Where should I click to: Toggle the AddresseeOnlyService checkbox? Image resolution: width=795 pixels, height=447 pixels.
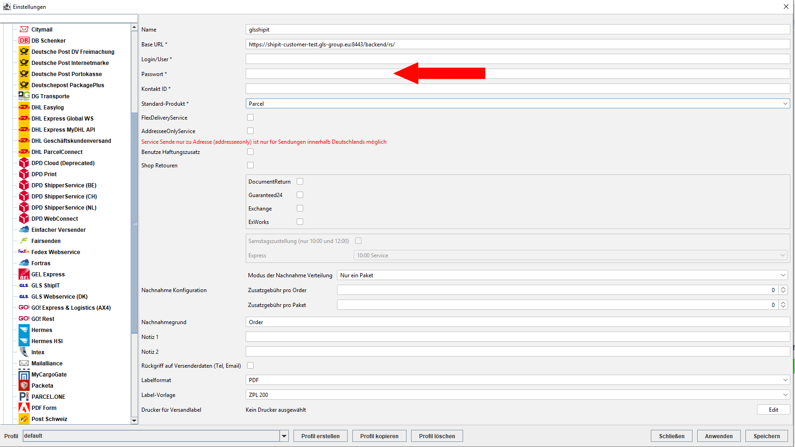pyautogui.click(x=250, y=131)
